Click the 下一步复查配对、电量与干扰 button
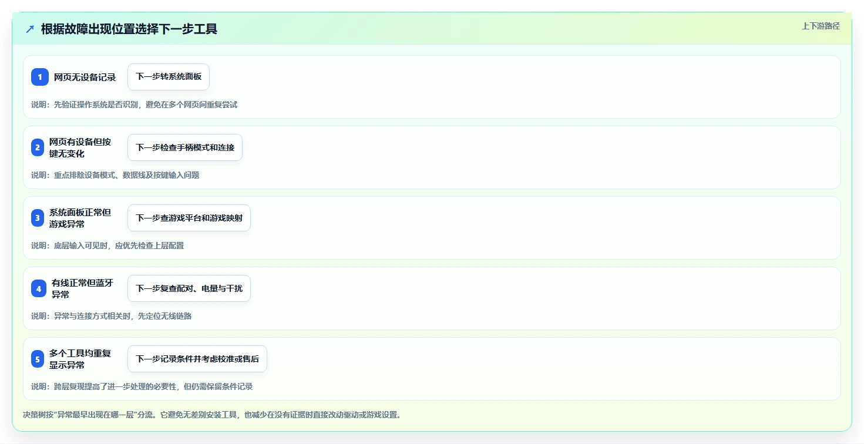Image resolution: width=864 pixels, height=444 pixels. pyautogui.click(x=189, y=288)
